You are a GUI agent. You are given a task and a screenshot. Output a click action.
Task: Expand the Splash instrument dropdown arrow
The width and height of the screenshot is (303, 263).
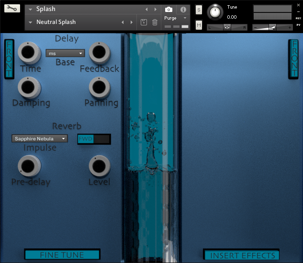tap(30, 9)
